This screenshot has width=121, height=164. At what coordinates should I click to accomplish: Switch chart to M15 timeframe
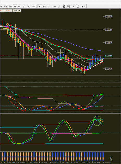click(x=5, y=7)
